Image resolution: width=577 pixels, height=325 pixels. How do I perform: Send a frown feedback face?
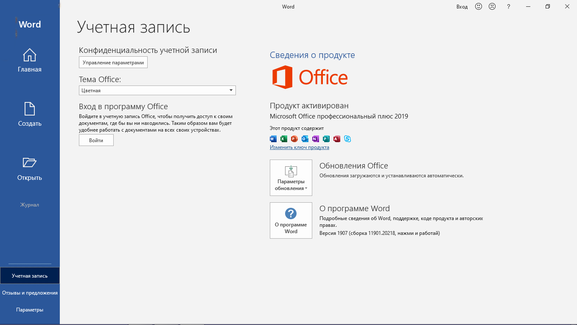coord(492,6)
